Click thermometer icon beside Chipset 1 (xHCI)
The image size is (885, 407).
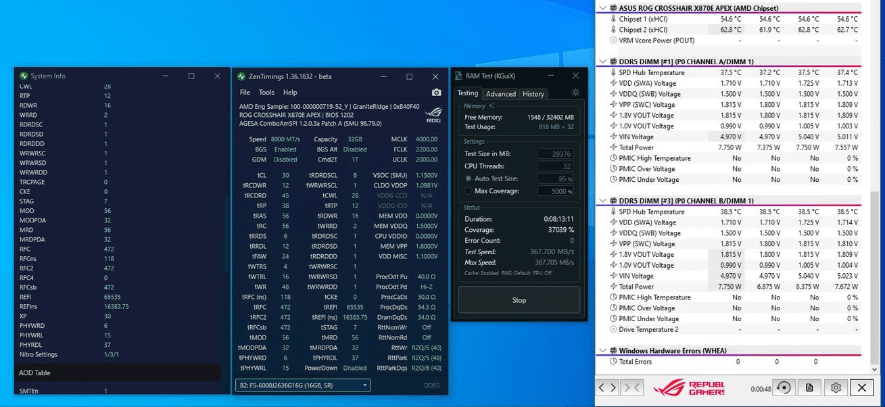click(x=613, y=19)
